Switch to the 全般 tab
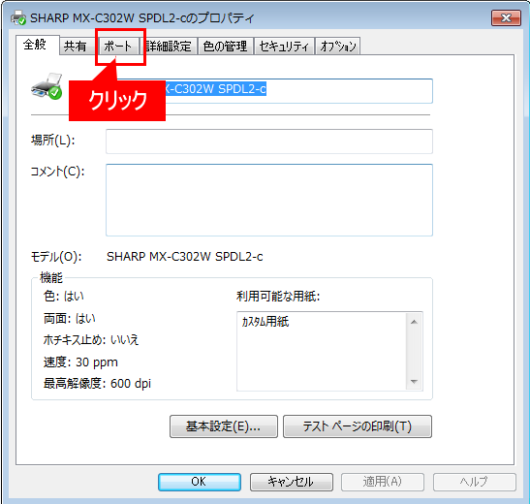Image resolution: width=530 pixels, height=504 pixels. pyautogui.click(x=37, y=45)
